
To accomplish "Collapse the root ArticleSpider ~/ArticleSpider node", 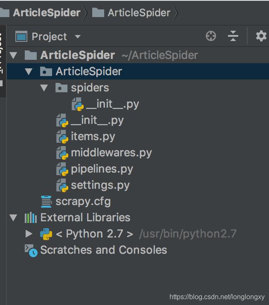I will (x=13, y=55).
